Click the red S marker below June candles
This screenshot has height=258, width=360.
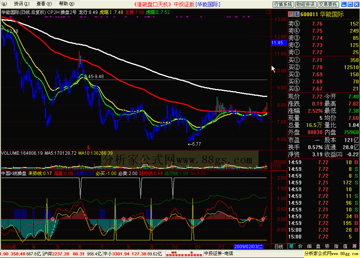click(x=88, y=148)
